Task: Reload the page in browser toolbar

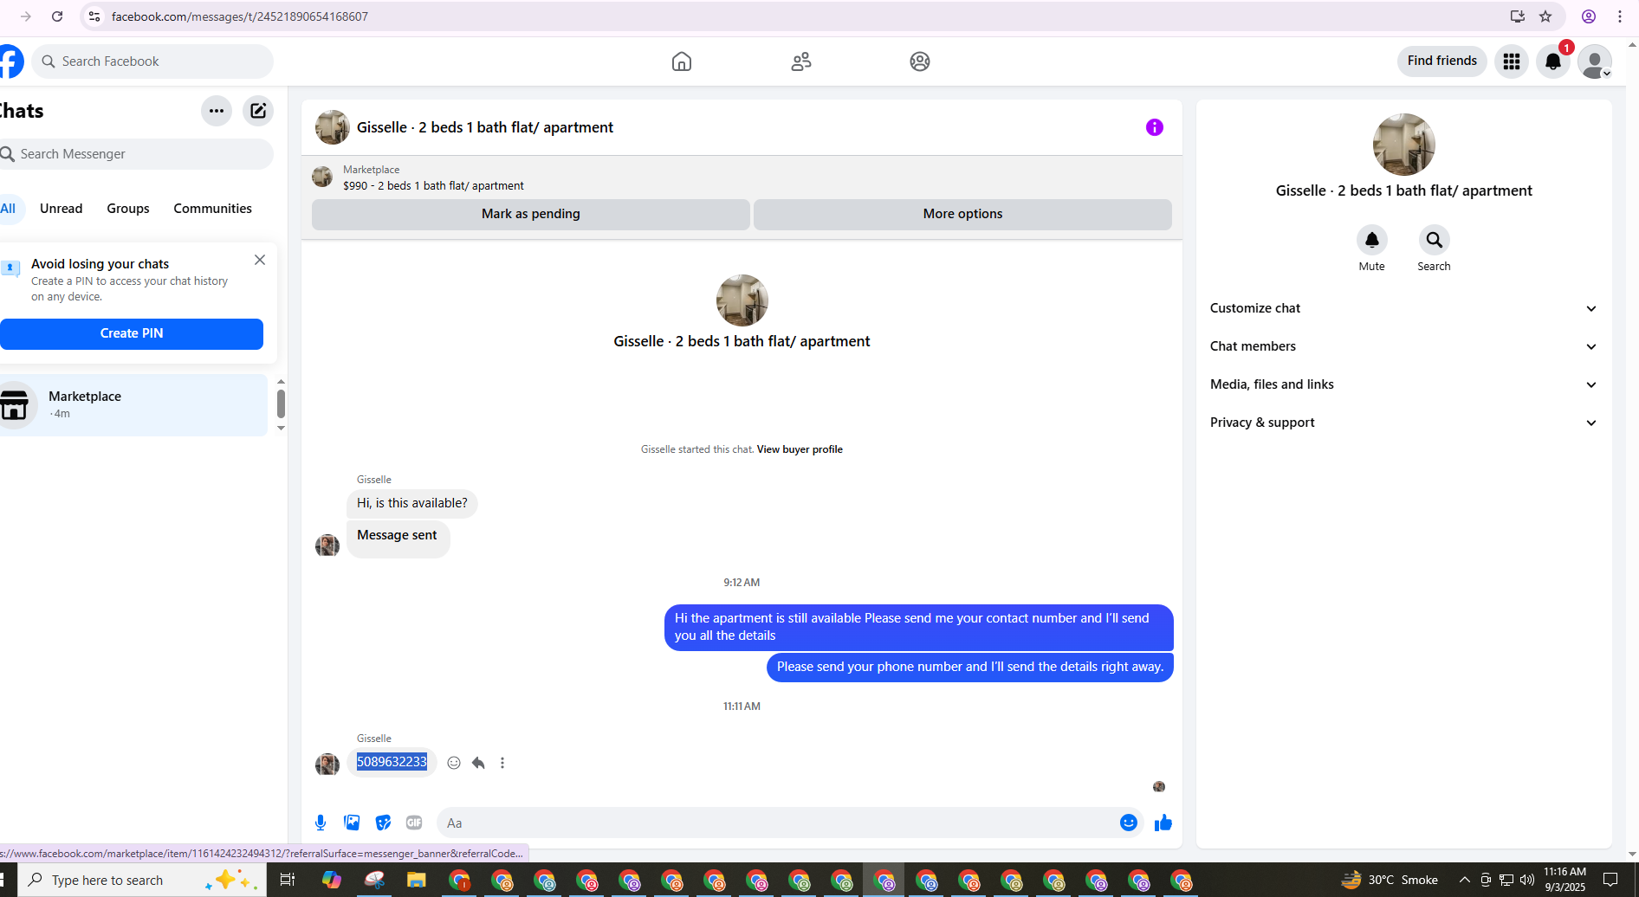Action: coord(57,16)
